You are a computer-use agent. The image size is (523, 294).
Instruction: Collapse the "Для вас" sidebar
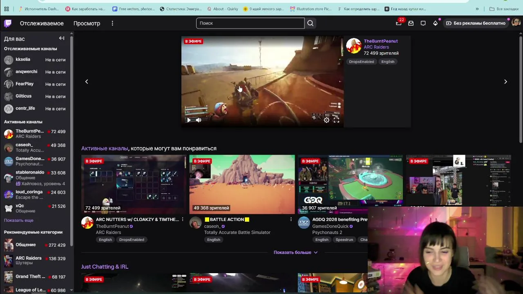click(62, 38)
